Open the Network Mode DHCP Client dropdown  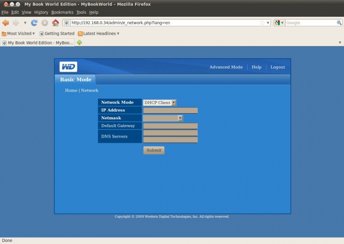coord(160,102)
